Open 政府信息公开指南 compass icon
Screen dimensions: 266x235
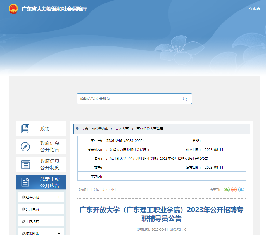pyautogui.click(x=25, y=147)
